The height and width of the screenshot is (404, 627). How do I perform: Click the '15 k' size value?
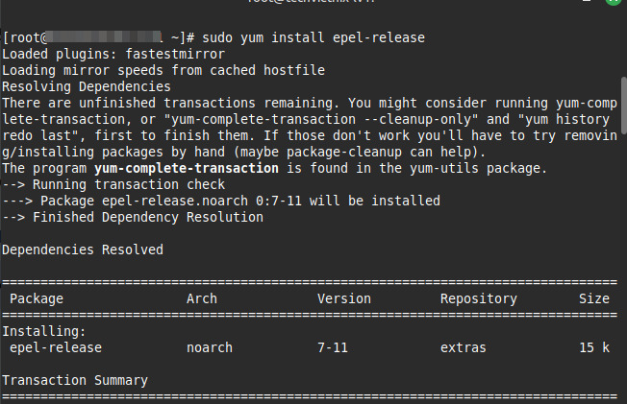[x=594, y=348]
